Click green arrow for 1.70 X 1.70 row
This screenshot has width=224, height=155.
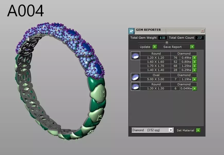195,66
